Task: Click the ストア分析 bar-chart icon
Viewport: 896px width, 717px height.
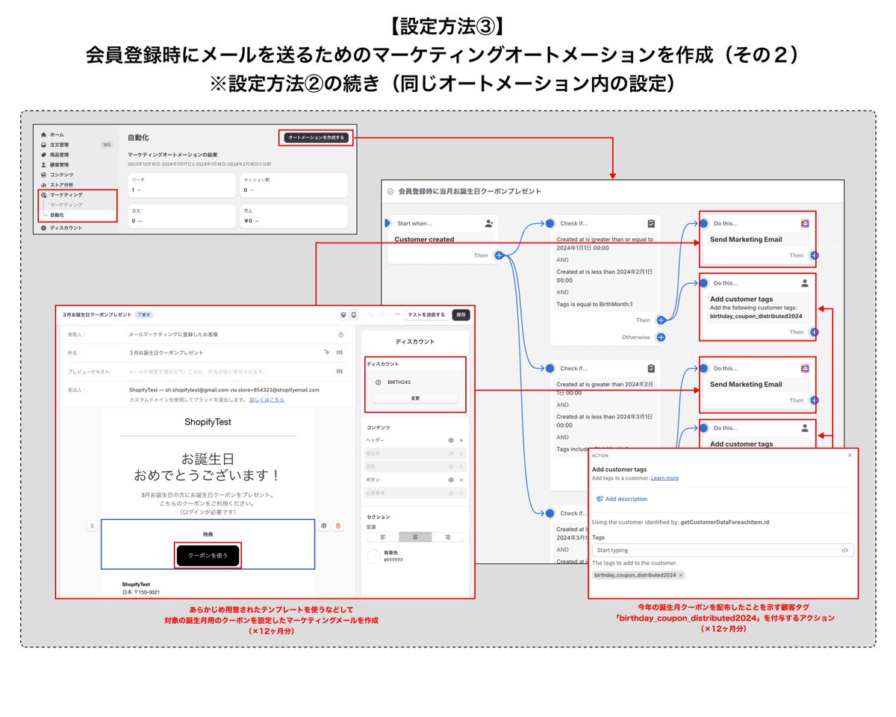Action: pos(43,184)
